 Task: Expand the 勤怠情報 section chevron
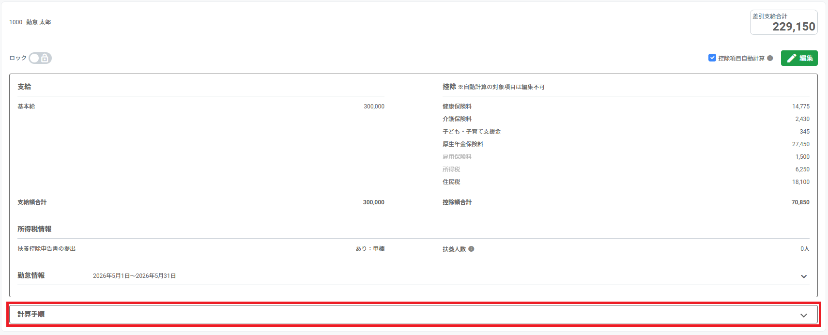tap(804, 276)
